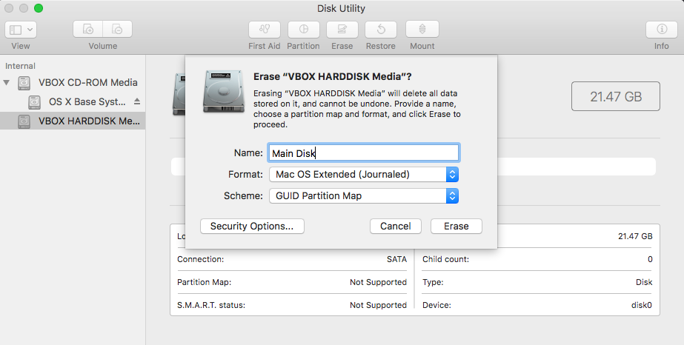
Task: Click the Security Options button
Action: (252, 226)
